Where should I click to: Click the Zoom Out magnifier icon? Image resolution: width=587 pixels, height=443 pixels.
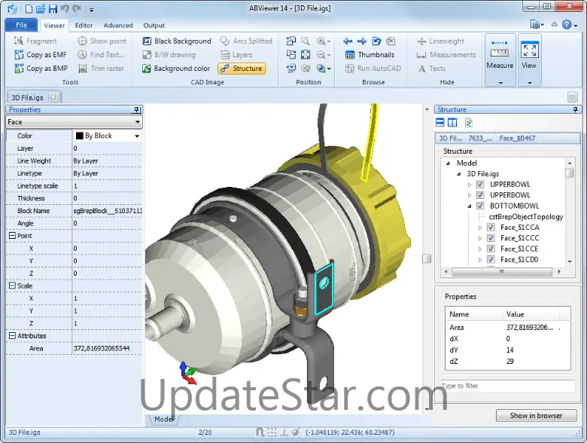click(321, 55)
